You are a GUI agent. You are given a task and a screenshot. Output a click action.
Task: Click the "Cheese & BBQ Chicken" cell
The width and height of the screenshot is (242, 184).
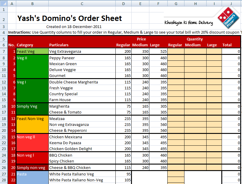pyautogui.click(x=82, y=168)
